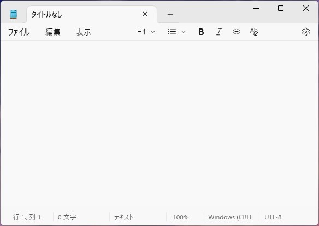The height and width of the screenshot is (226, 319).
Task: Toggle italic formatting icon
Action: [x=218, y=32]
